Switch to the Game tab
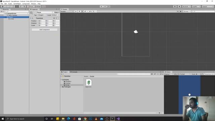This screenshot has height=121, width=215. pos(168,72)
